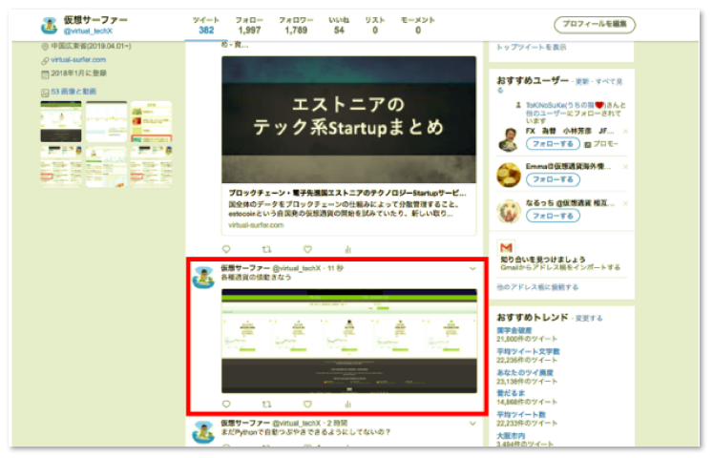Screen dimensions: 713x458
Task: Click すべて見る in the suggested users panel
Action: tap(608, 82)
